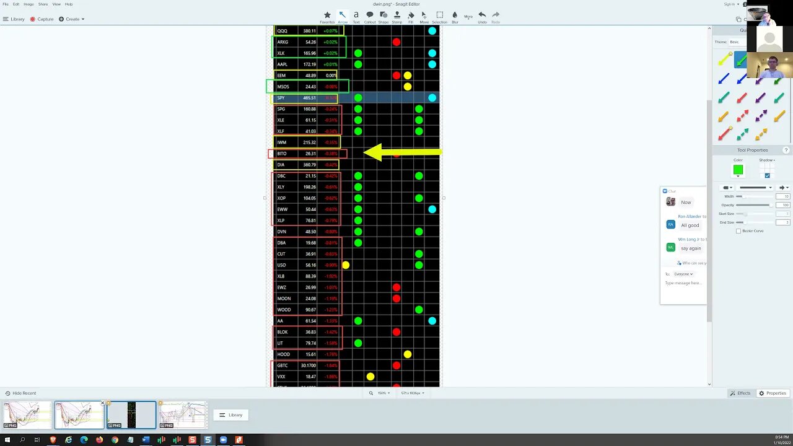The height and width of the screenshot is (446, 793).
Task: Start a new Capture
Action: click(42, 19)
